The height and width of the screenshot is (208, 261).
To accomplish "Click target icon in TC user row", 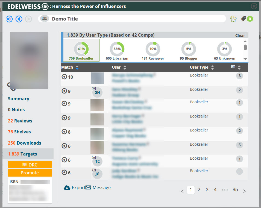I will (x=64, y=160).
